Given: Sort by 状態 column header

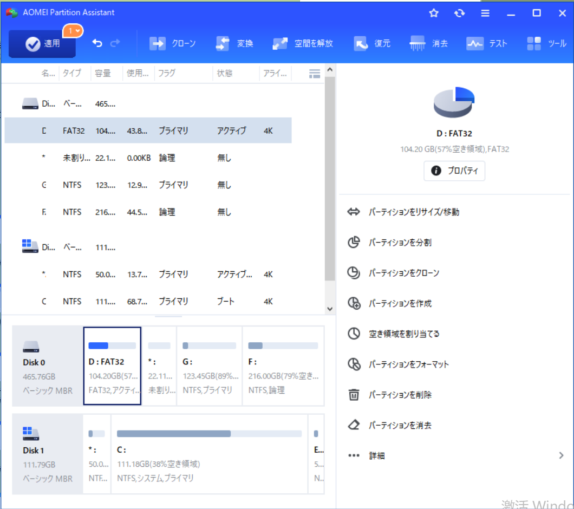Looking at the screenshot, I should tap(224, 73).
